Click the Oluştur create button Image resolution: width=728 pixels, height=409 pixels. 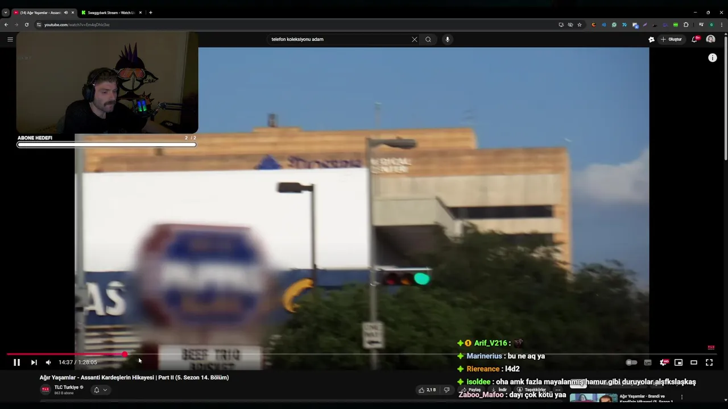click(672, 39)
